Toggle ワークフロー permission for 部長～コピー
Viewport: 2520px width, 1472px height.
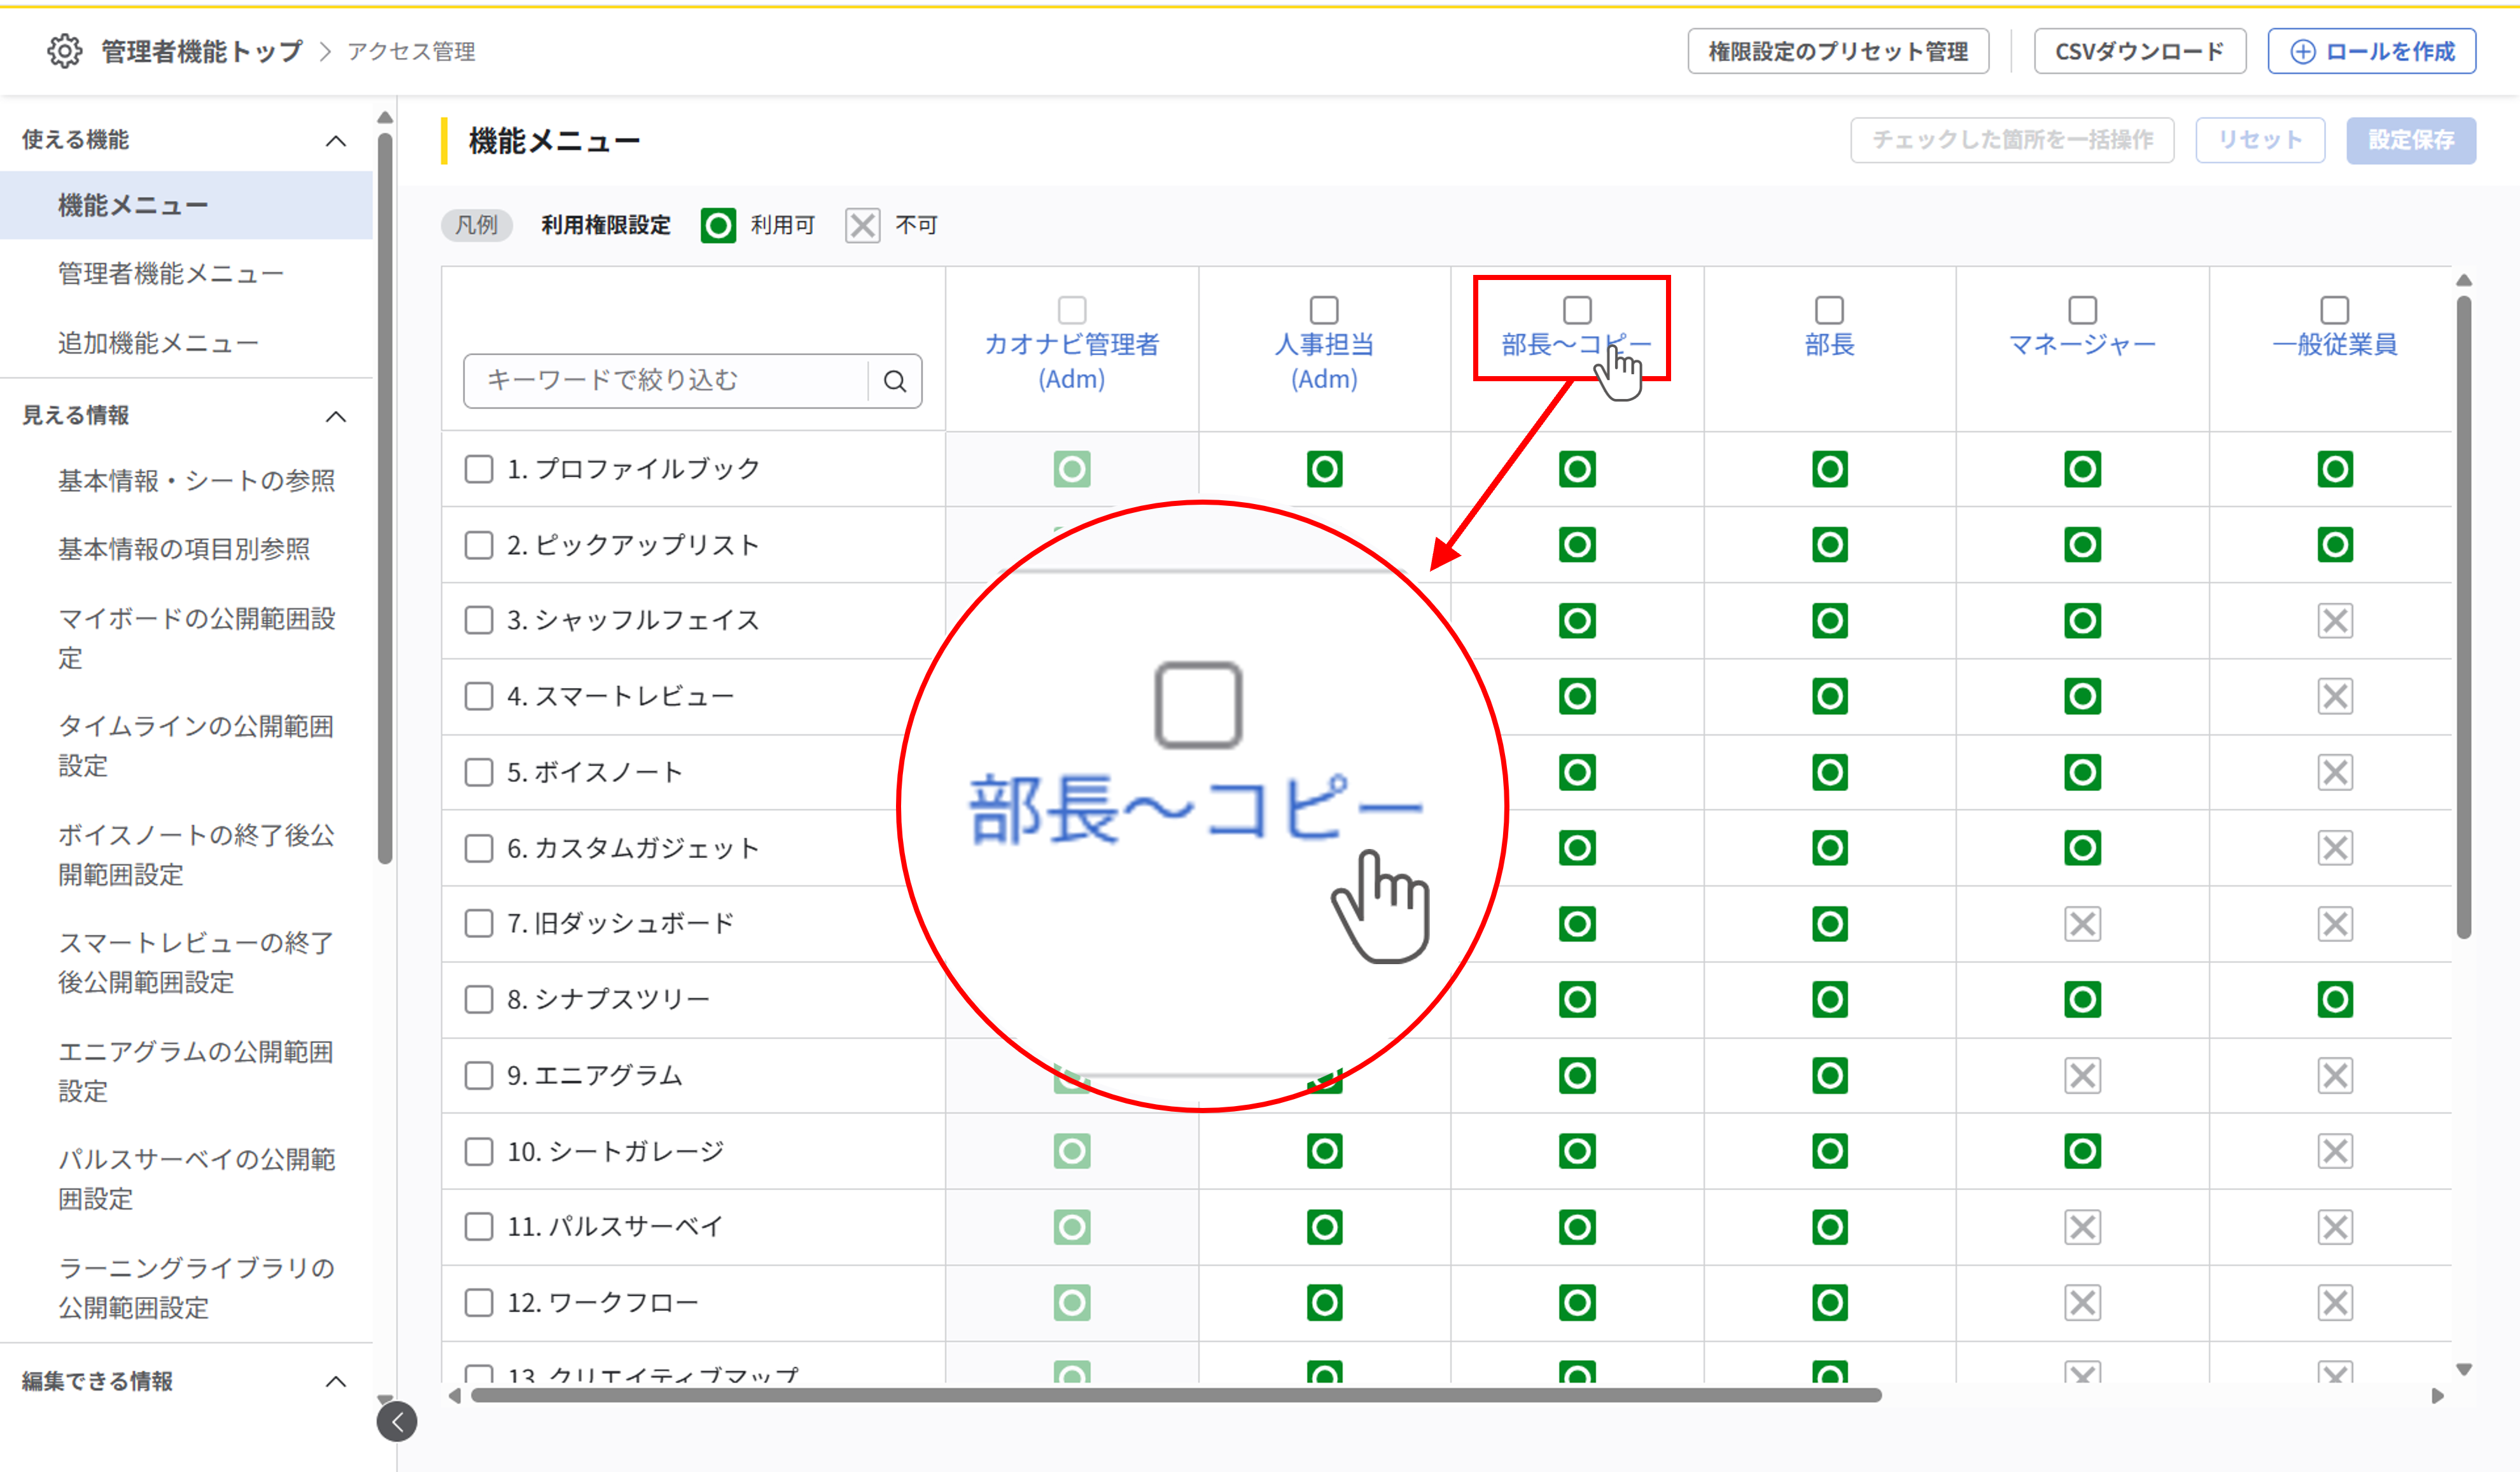1577,1303
